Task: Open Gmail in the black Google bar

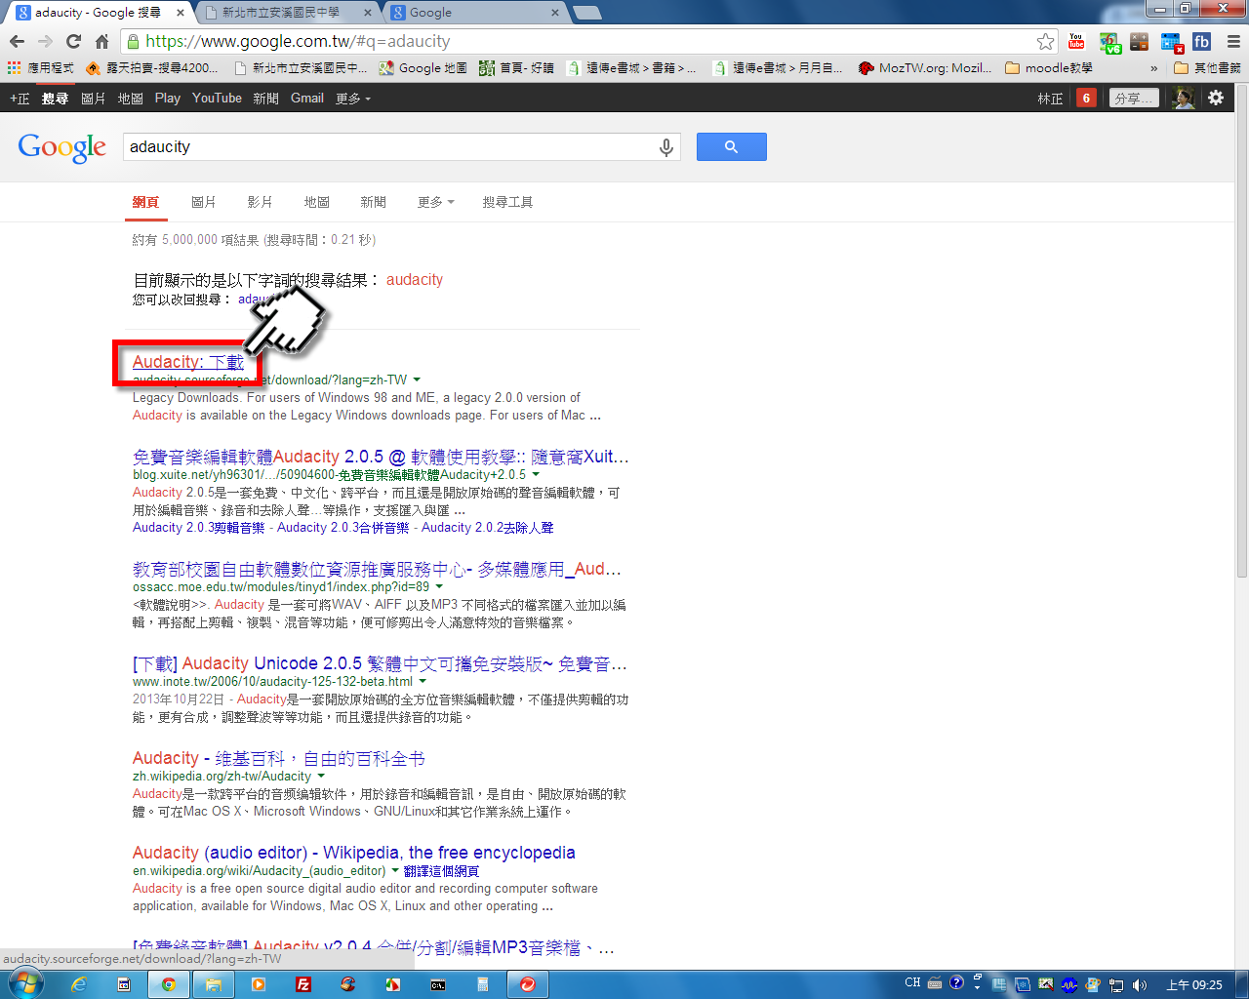Action: pyautogui.click(x=306, y=99)
